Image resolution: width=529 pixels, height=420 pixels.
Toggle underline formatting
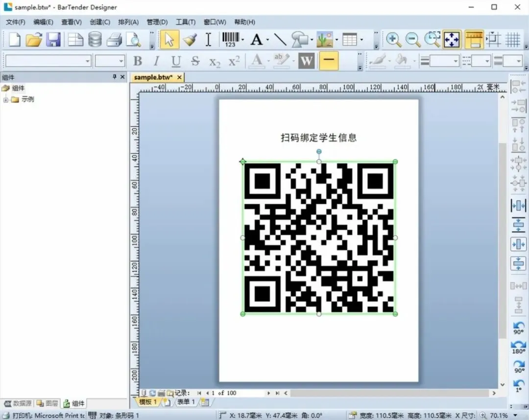click(x=176, y=61)
